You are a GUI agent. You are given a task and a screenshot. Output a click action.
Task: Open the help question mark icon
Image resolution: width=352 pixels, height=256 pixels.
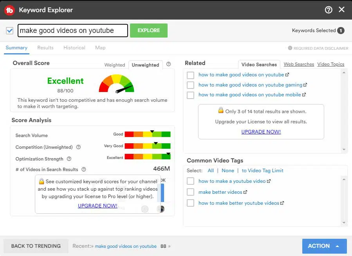pos(329,10)
